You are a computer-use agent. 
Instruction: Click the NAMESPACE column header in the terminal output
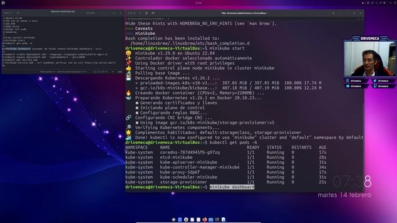click(136, 147)
